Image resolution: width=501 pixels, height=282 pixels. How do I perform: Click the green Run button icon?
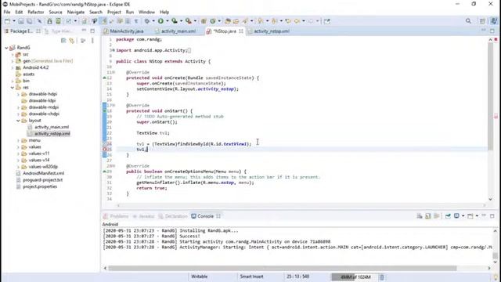(x=160, y=21)
